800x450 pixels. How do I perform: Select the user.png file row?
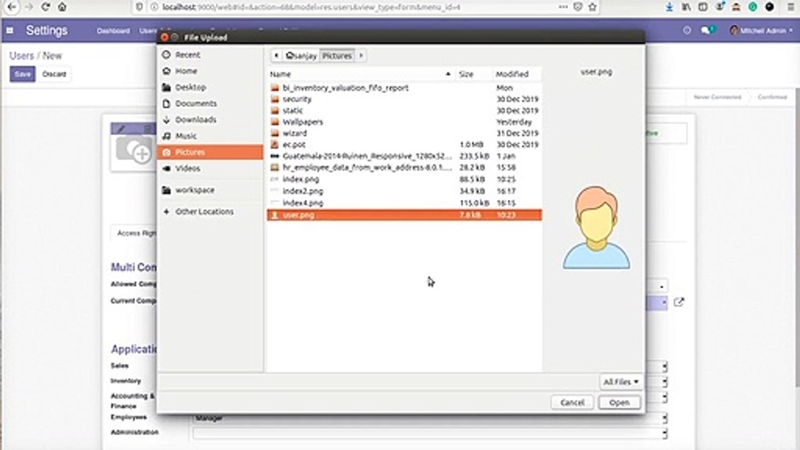click(x=404, y=215)
